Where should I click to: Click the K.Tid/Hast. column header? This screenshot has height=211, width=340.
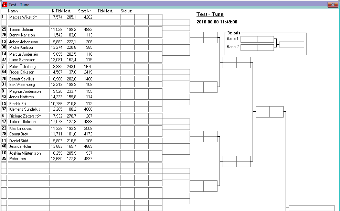(61, 11)
